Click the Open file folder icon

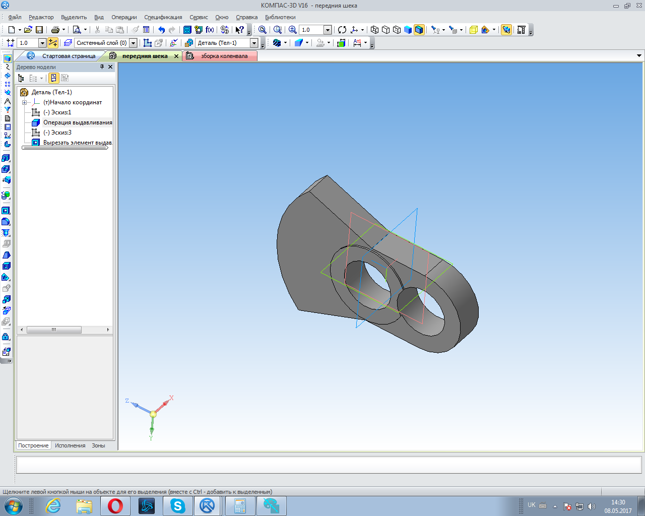click(28, 30)
